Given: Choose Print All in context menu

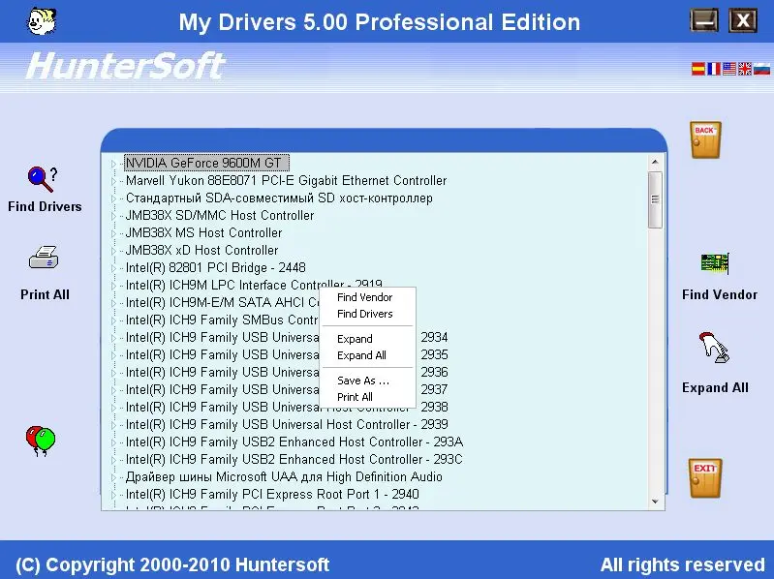Looking at the screenshot, I should (x=355, y=397).
